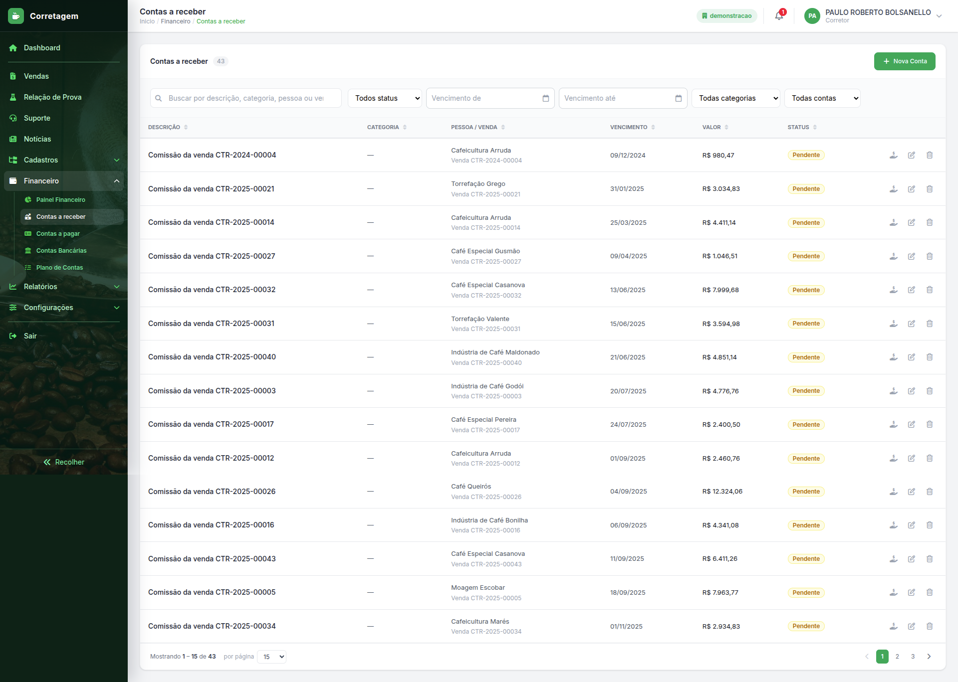Edit the CTR-2025-00005 commission entry
Image resolution: width=958 pixels, height=682 pixels.
point(912,592)
